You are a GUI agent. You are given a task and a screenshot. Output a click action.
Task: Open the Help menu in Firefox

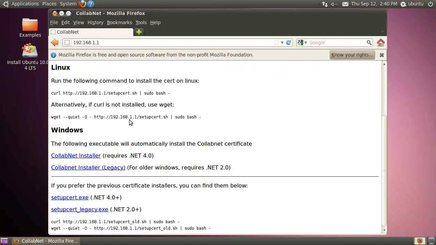pos(155,22)
